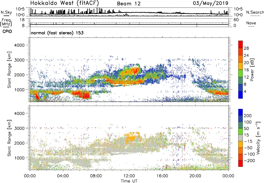Click the N.Sky legend label
264x183 pixels.
coord(6,13)
